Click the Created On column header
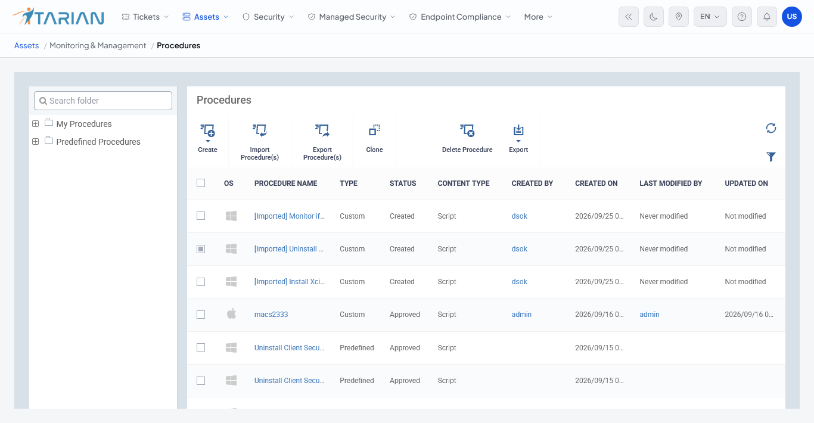This screenshot has width=814, height=423. (x=596, y=183)
